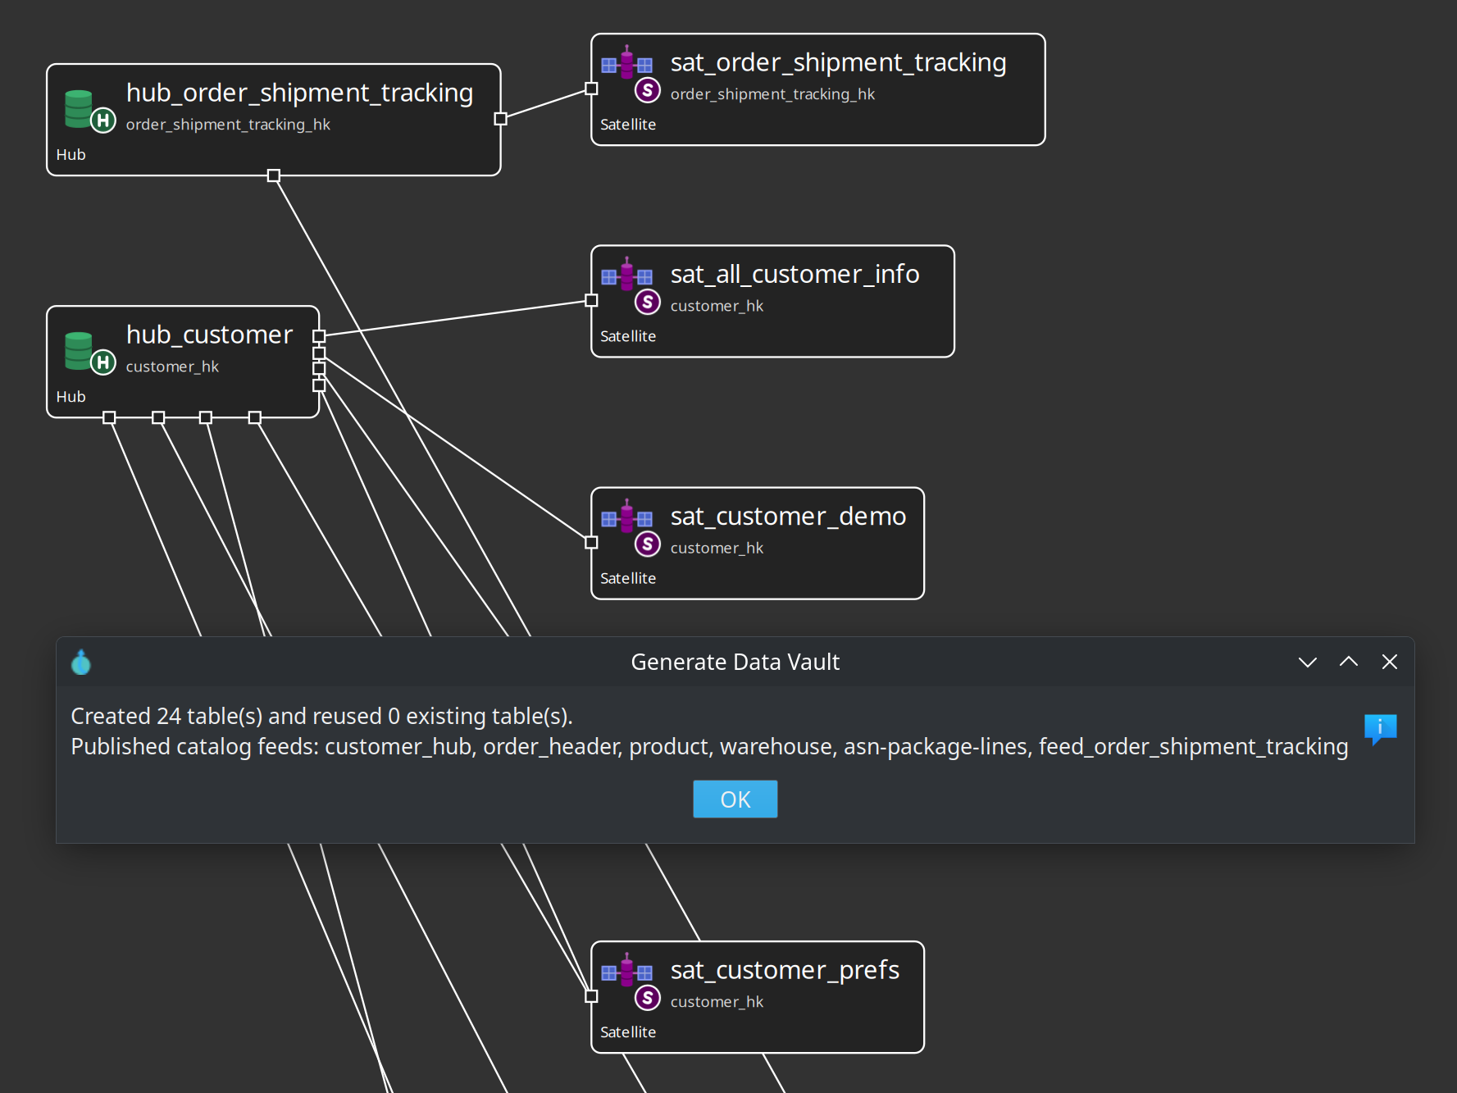Click customer_hk key in sat_customer_prefs node
This screenshot has width=1457, height=1093.
717,1001
